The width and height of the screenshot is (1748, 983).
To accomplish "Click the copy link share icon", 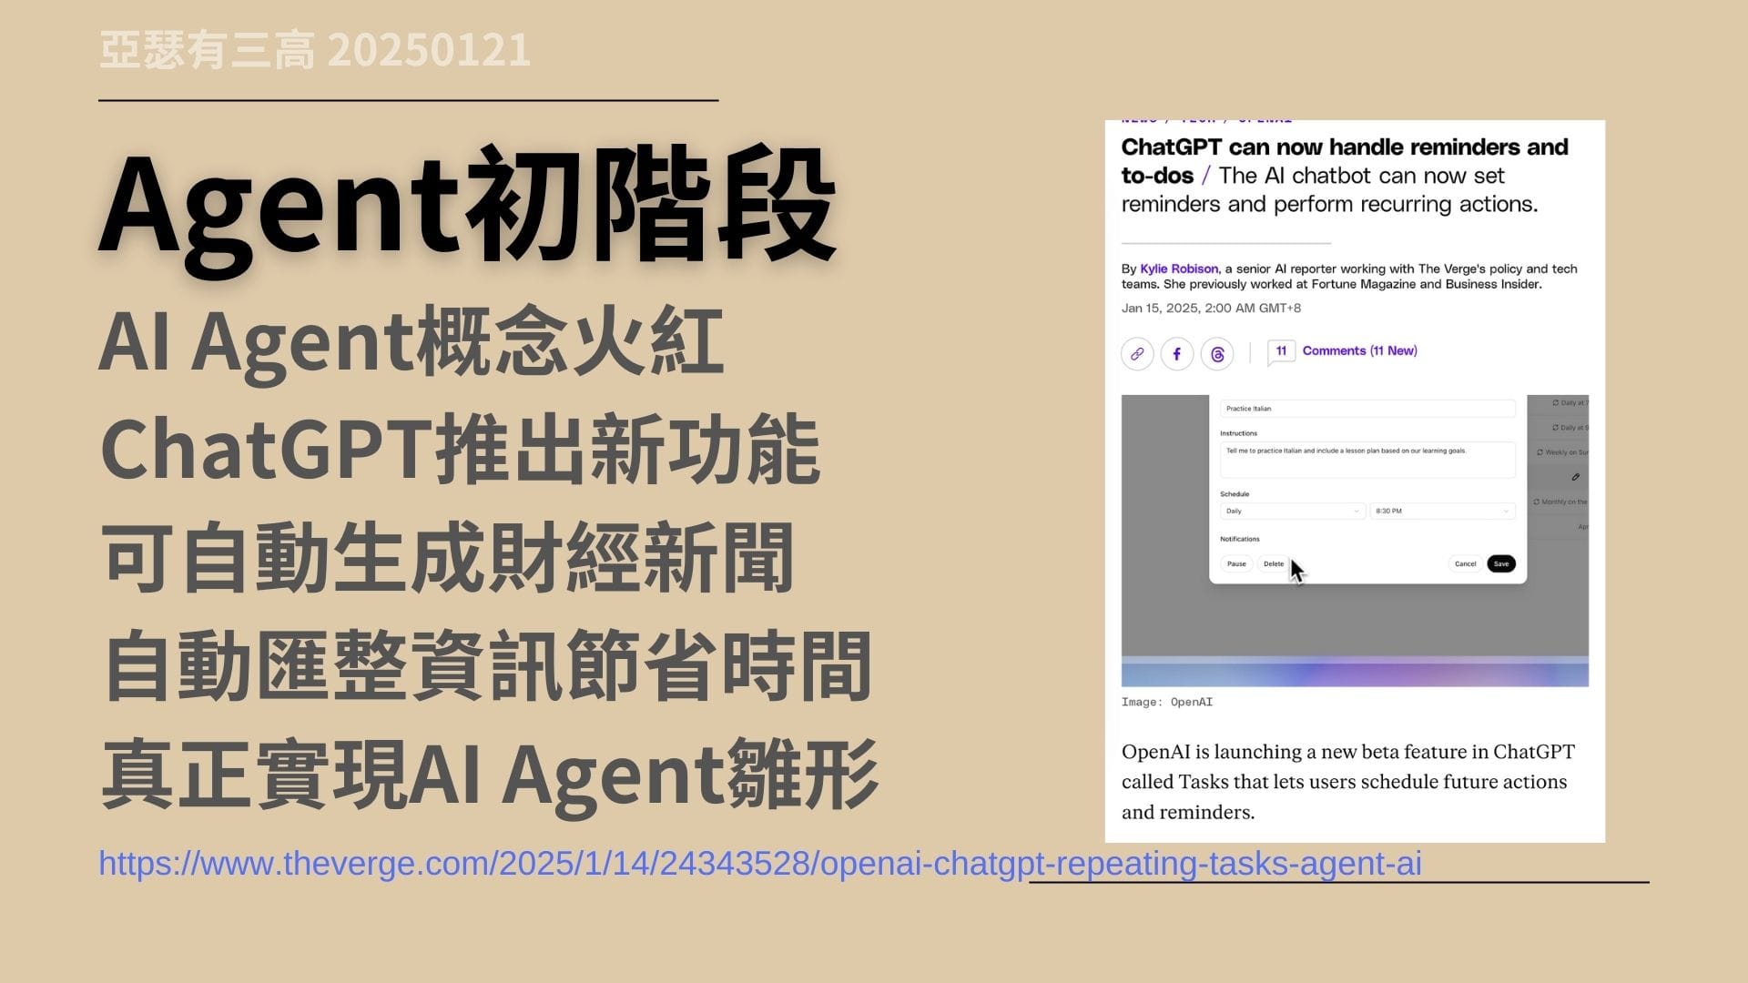I will [x=1137, y=354].
